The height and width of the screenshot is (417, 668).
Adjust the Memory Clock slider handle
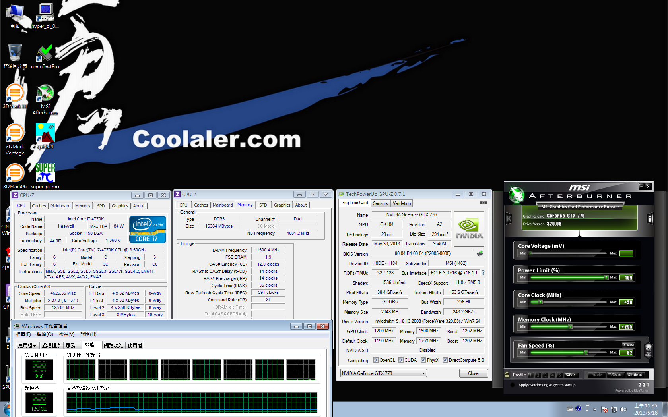click(x=570, y=327)
